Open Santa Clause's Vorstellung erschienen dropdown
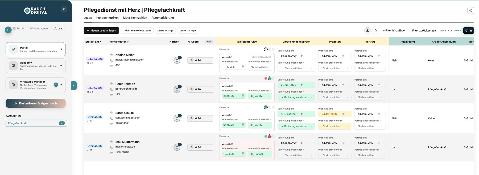Viewport: 479px width, 175px height. [296, 126]
